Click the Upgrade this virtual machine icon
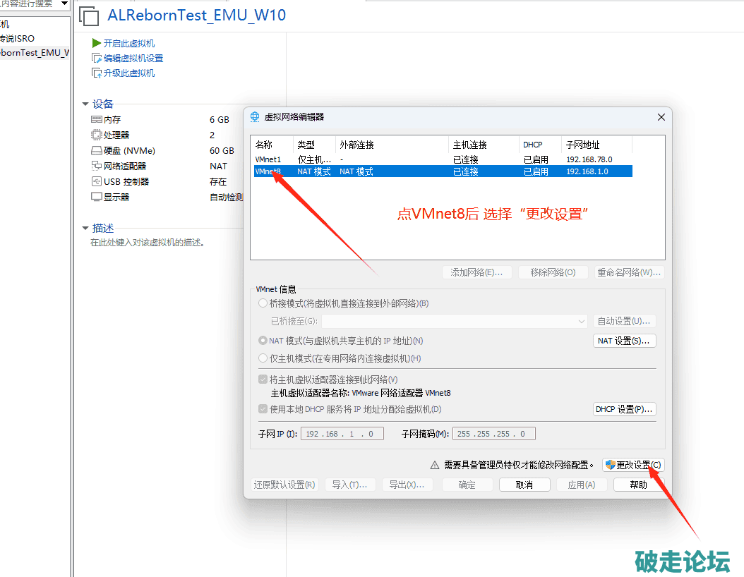The height and width of the screenshot is (577, 744). [x=97, y=73]
